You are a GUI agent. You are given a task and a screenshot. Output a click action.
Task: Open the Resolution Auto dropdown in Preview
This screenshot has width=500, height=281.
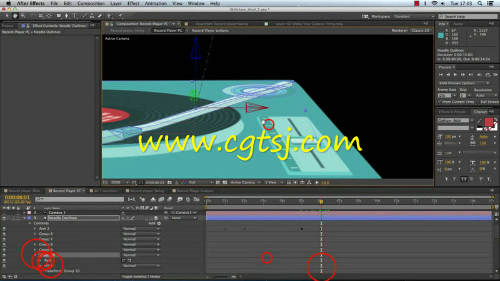(486, 96)
